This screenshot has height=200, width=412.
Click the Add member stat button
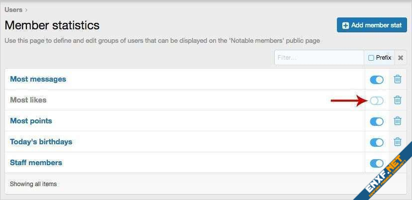[372, 25]
